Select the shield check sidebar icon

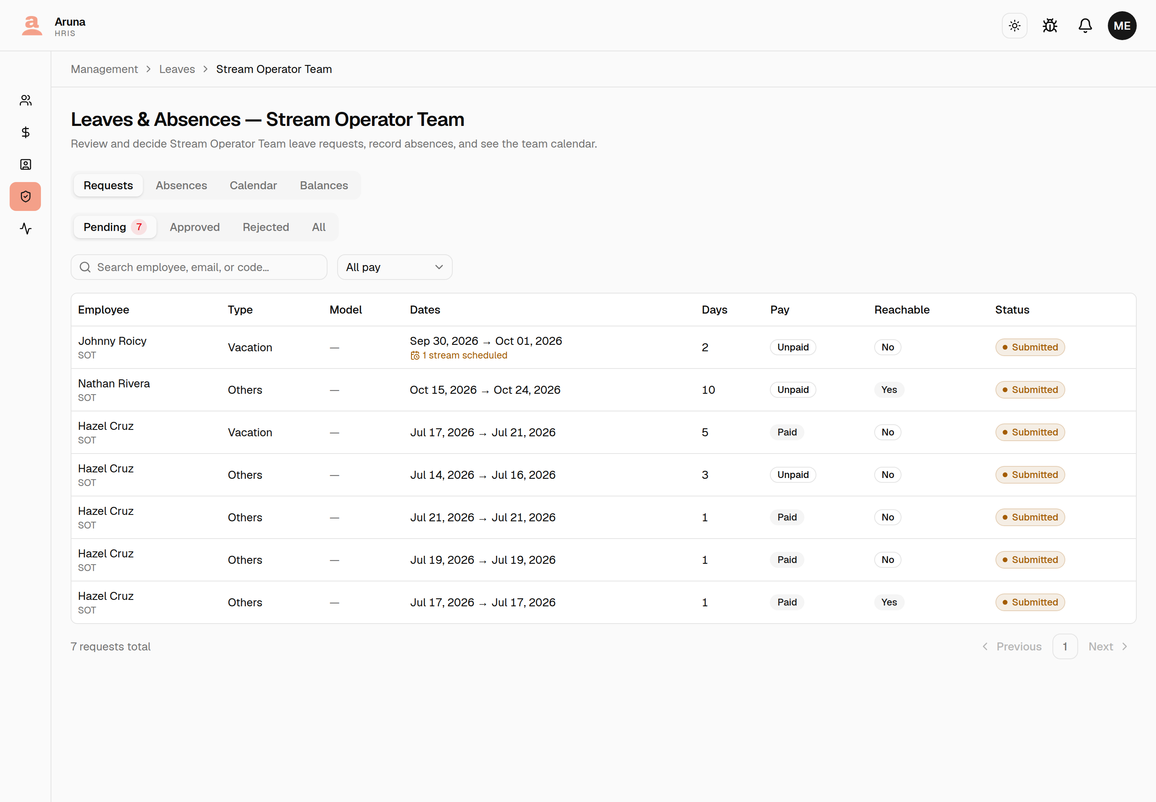[x=26, y=196]
